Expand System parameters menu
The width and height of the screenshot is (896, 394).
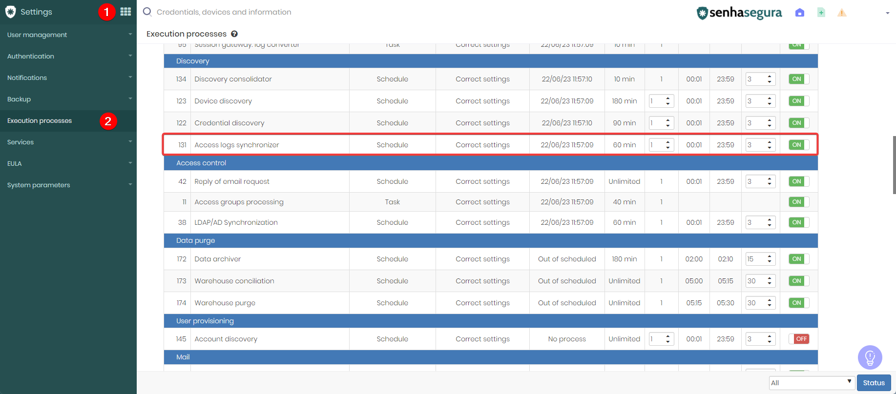pyautogui.click(x=68, y=185)
